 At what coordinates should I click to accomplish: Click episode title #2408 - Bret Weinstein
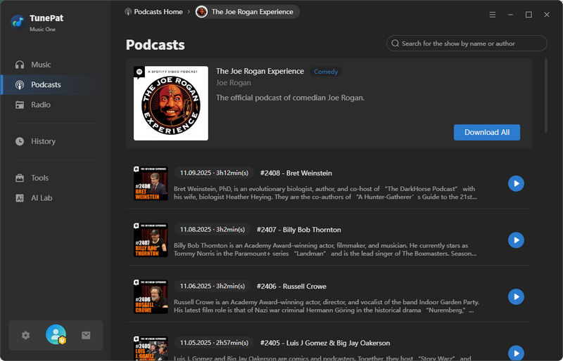click(296, 173)
